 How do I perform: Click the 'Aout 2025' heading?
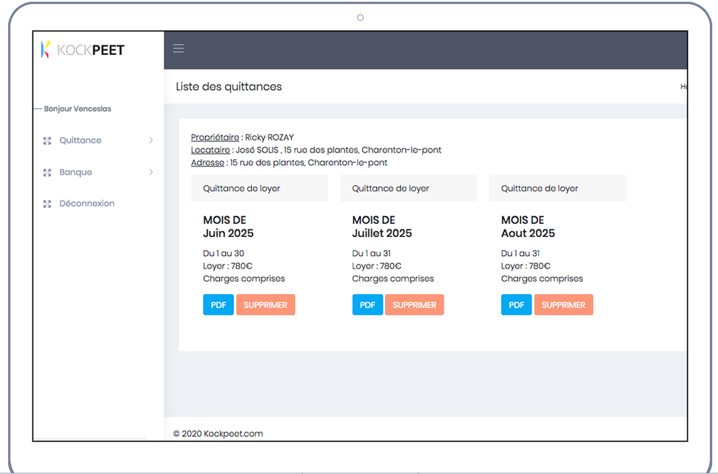point(528,234)
